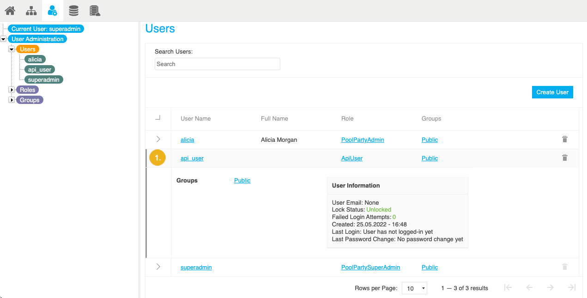
Task: Open the database stack icon
Action: click(73, 10)
